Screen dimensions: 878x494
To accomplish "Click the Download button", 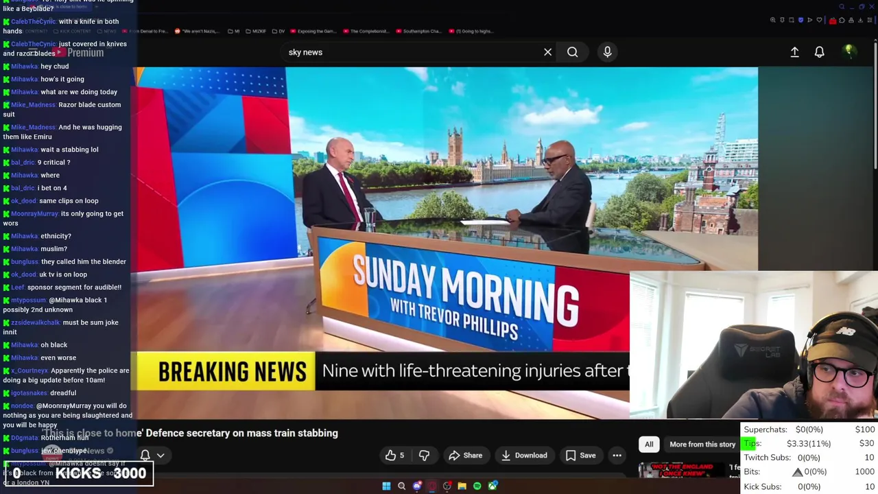I will [524, 456].
